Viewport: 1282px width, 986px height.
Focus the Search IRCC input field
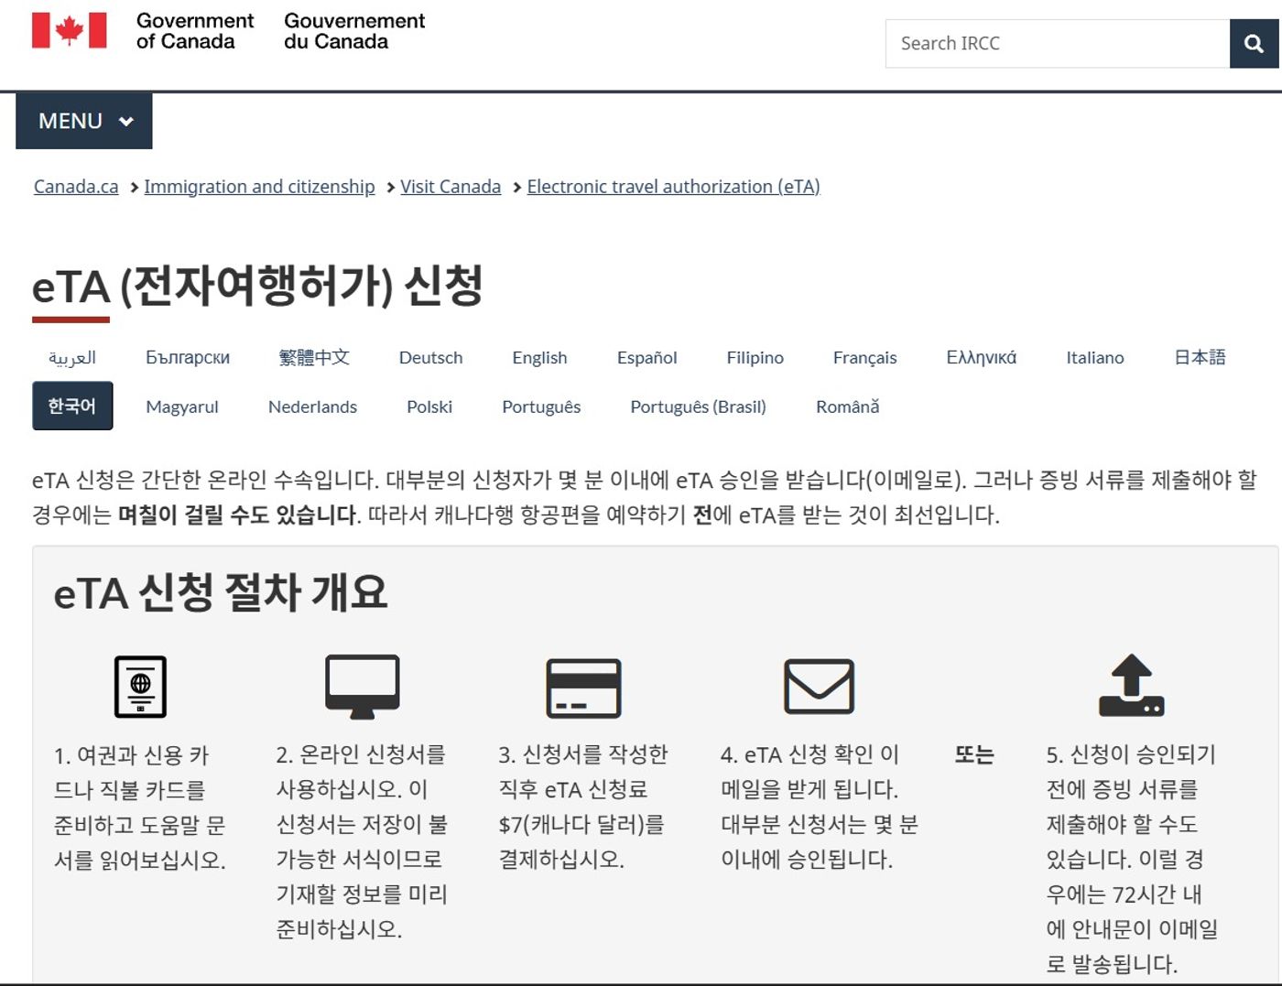(1058, 43)
